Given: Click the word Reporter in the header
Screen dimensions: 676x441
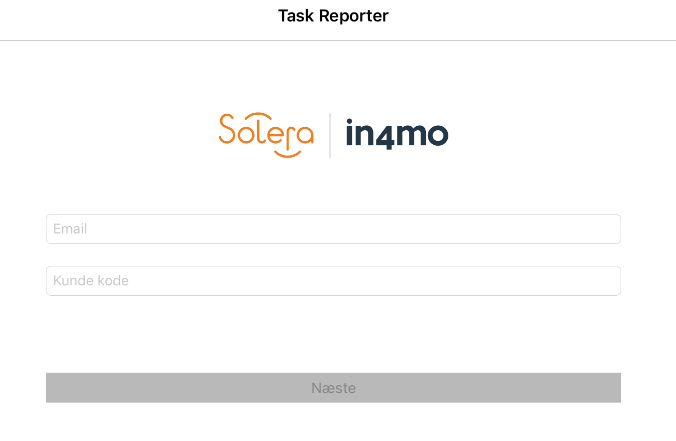Looking at the screenshot, I should (353, 16).
